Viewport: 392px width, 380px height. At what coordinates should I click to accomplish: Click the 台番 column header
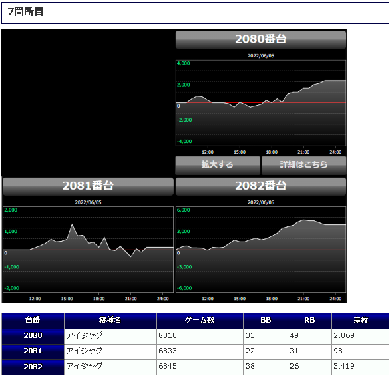pyautogui.click(x=33, y=321)
